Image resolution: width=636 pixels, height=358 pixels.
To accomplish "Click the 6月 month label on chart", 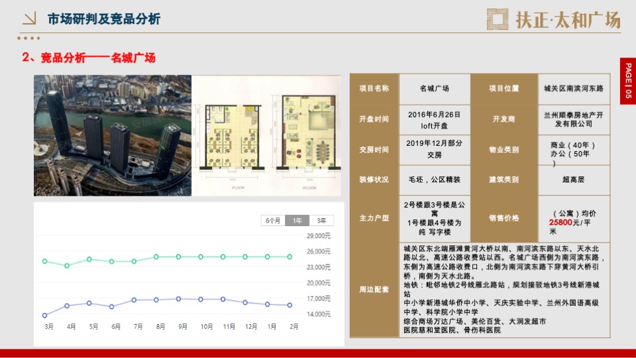I will pos(115,326).
